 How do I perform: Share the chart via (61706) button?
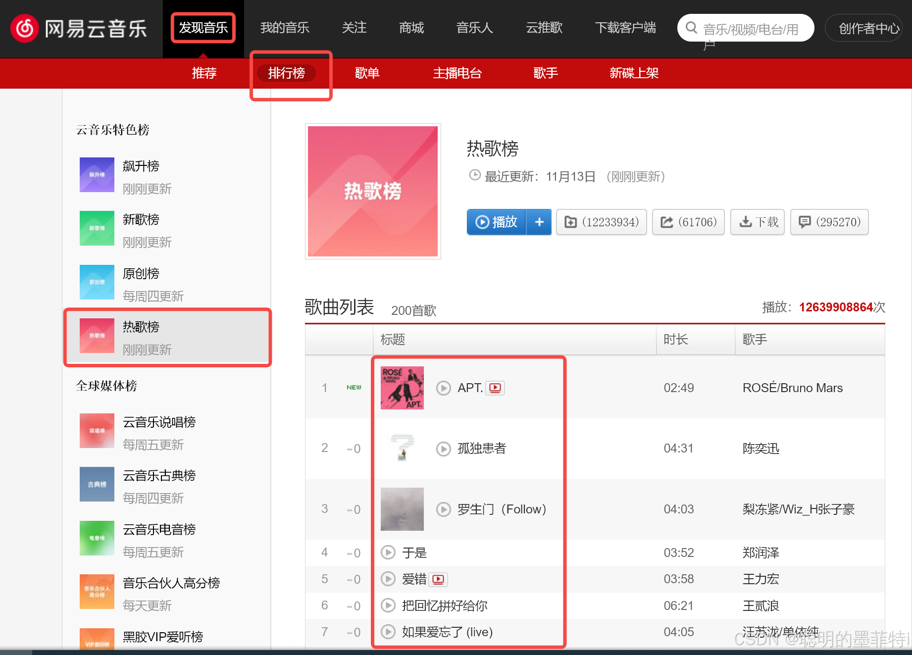(x=688, y=222)
